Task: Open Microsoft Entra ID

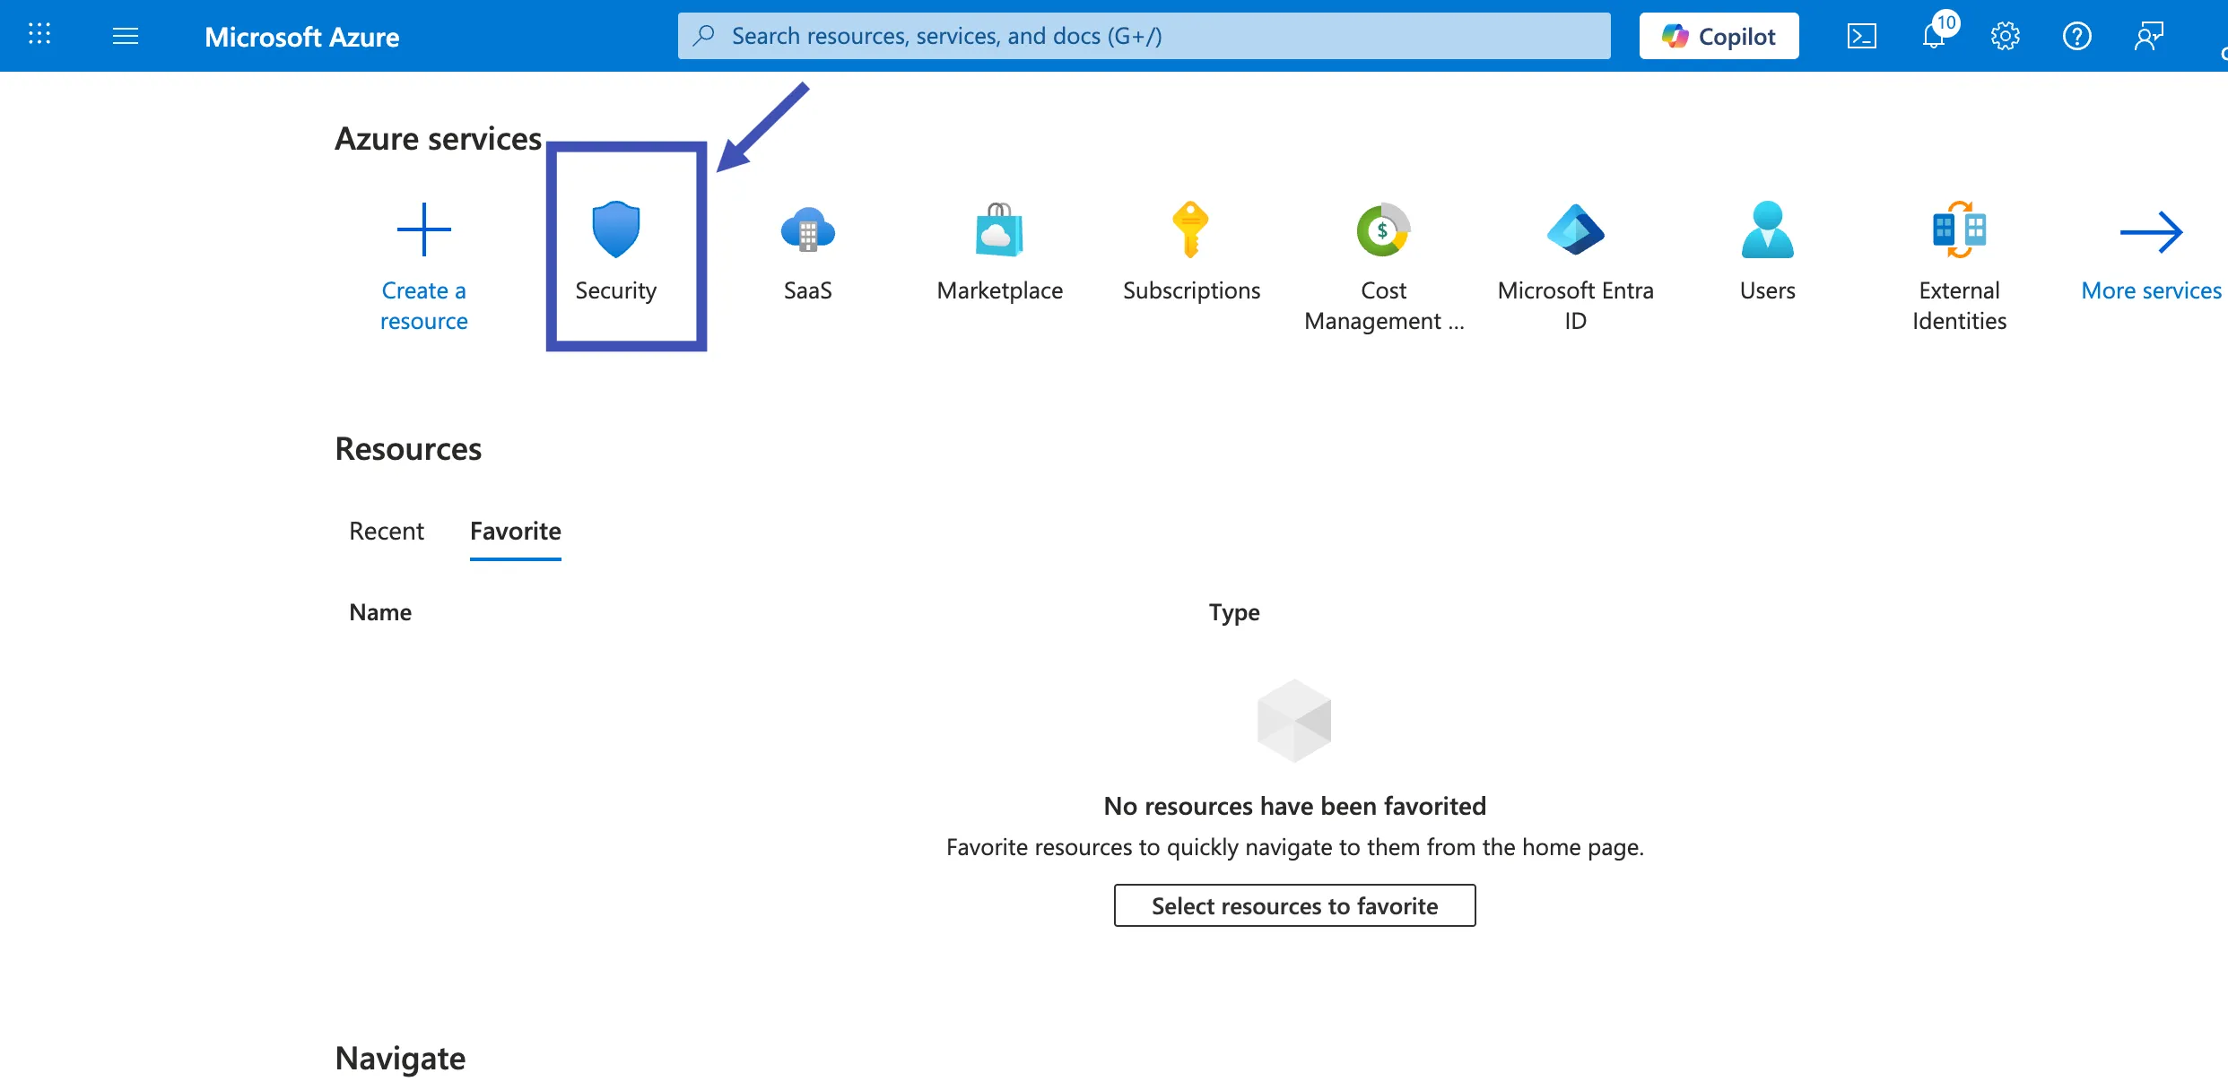Action: pyautogui.click(x=1576, y=267)
